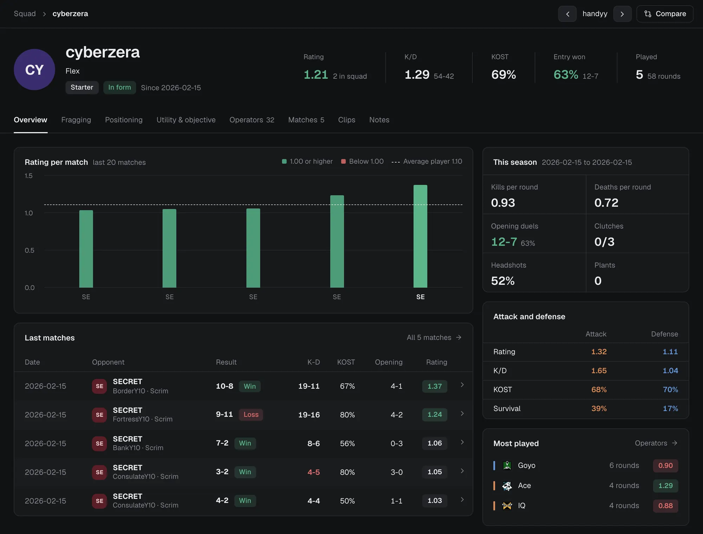Go to next player with right chevron
This screenshot has width=703, height=534.
click(x=622, y=14)
